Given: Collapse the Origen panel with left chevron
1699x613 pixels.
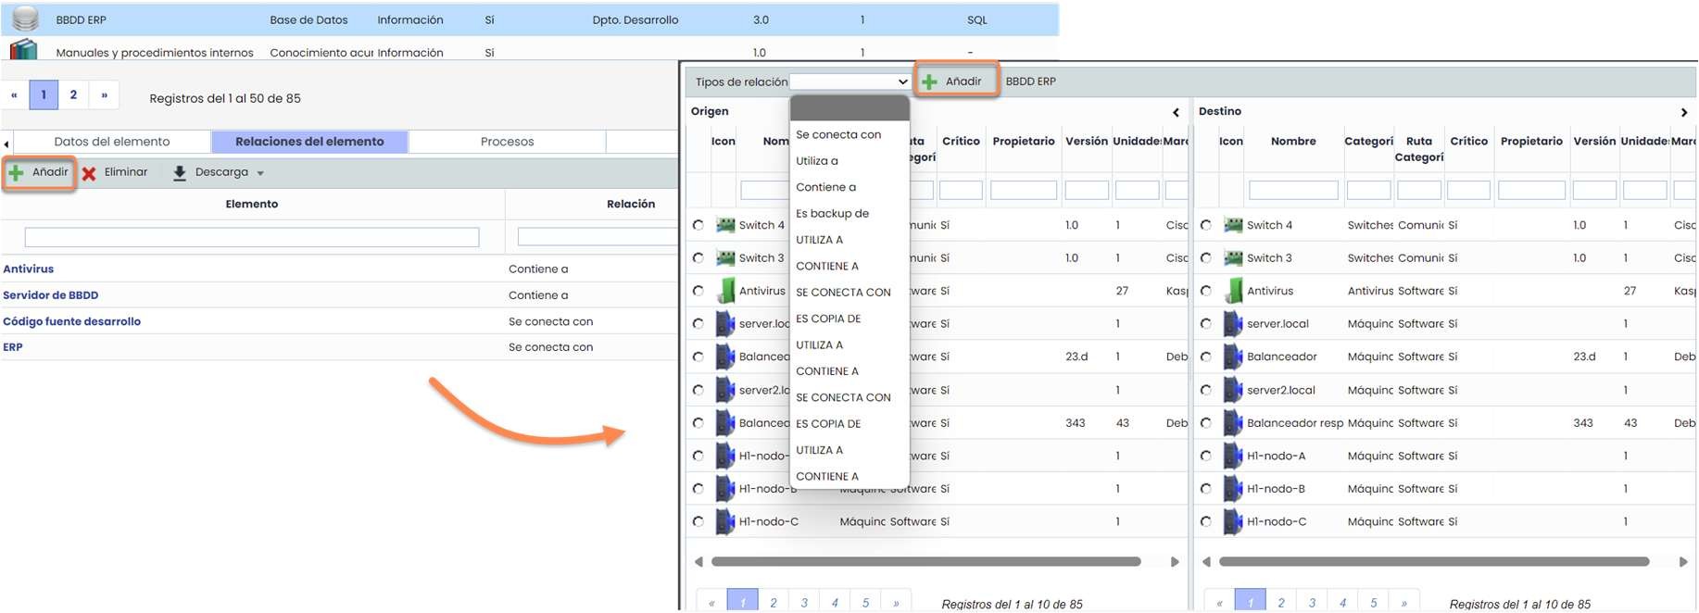Looking at the screenshot, I should click(1176, 112).
